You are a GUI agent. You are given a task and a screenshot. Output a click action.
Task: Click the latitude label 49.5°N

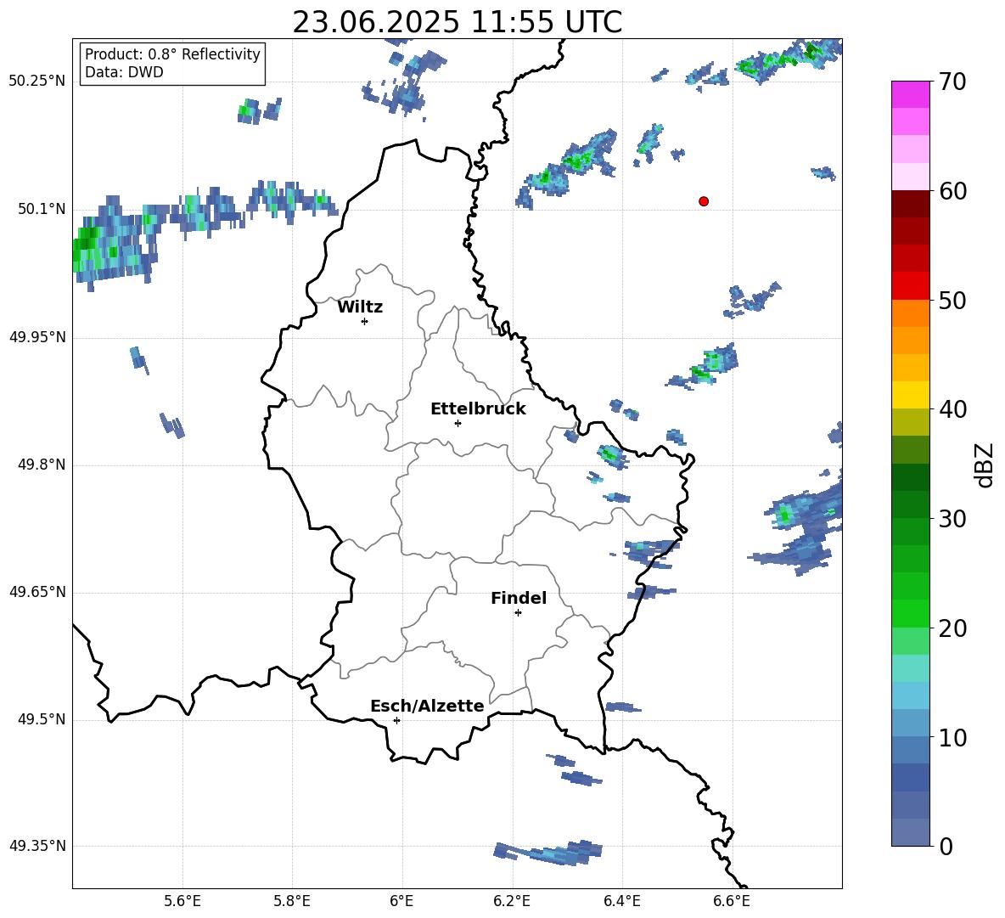[x=41, y=719]
